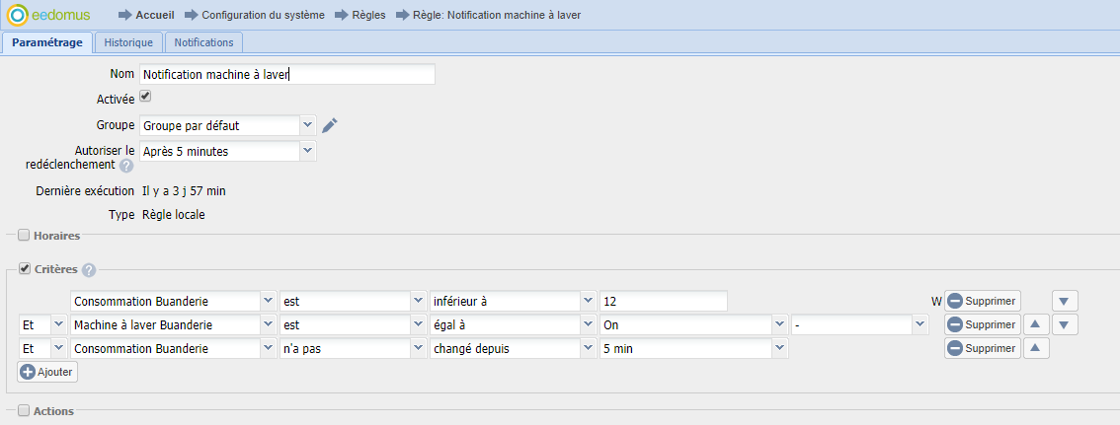The height and width of the screenshot is (425, 1120).
Task: Move the Machine à laver criterion down
Action: (1065, 324)
